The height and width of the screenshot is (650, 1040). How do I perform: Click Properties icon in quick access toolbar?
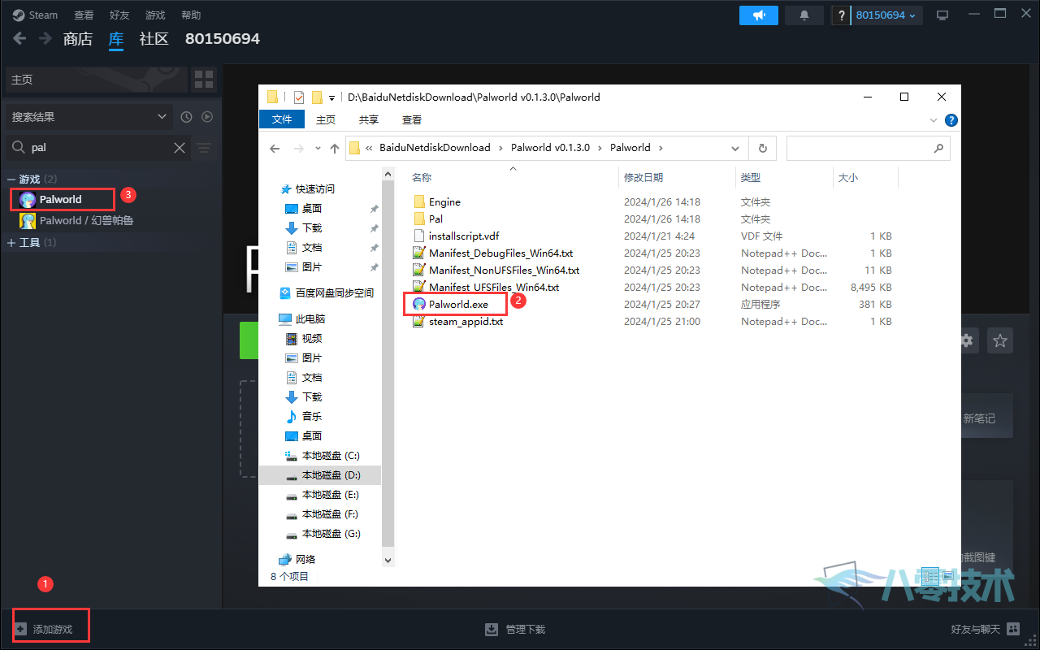[x=299, y=97]
